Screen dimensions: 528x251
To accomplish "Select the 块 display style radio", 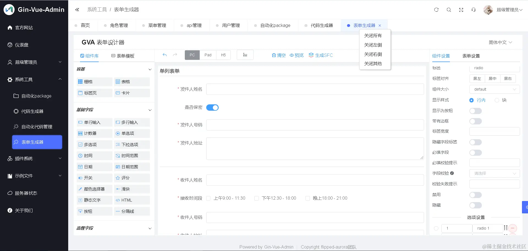I will tap(497, 100).
